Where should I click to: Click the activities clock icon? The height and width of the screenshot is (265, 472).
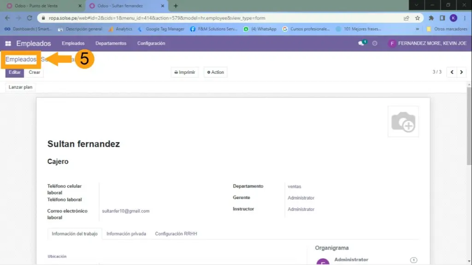[x=375, y=43]
